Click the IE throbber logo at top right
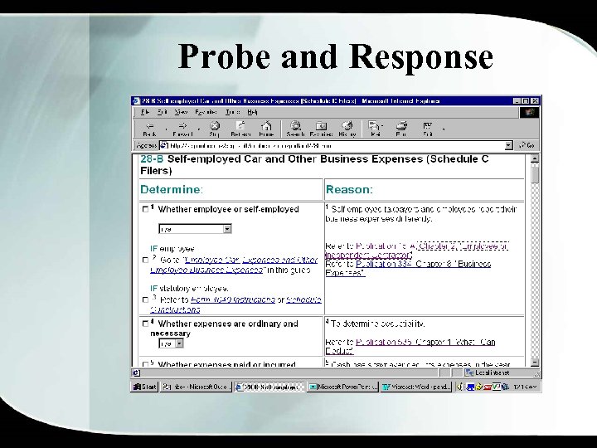Image resolution: width=597 pixels, height=448 pixels. coord(530,112)
